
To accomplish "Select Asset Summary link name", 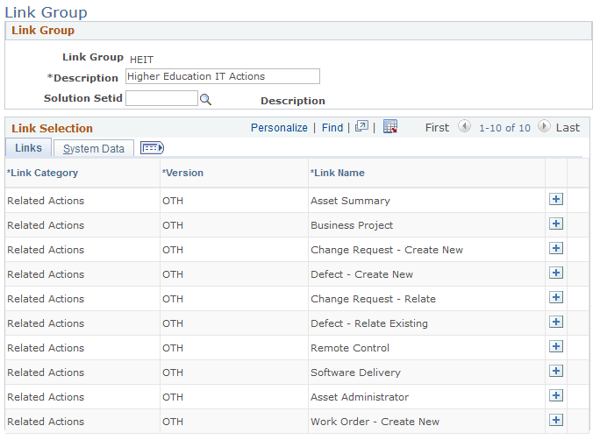I will coord(350,201).
